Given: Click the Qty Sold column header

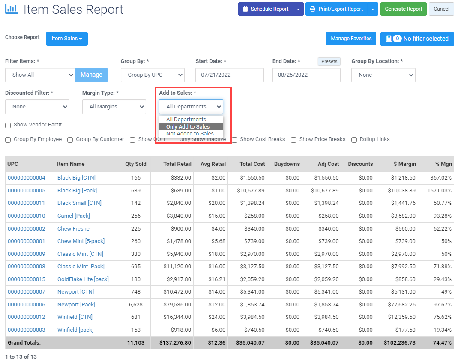Looking at the screenshot, I should (x=136, y=164).
